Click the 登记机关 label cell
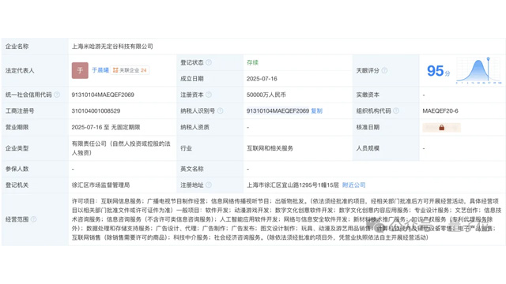 pyautogui.click(x=35, y=185)
